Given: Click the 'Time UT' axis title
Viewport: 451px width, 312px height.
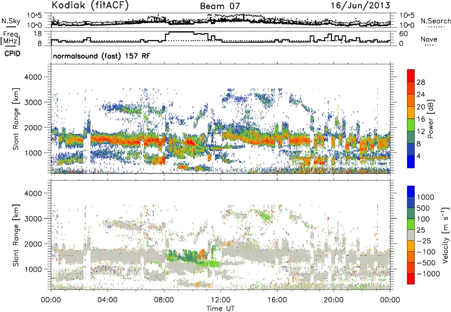Looking at the screenshot, I should pyautogui.click(x=220, y=308).
